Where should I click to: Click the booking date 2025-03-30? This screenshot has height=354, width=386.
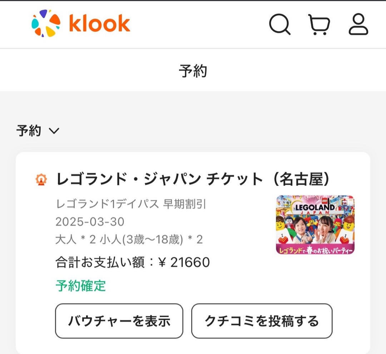click(x=90, y=222)
